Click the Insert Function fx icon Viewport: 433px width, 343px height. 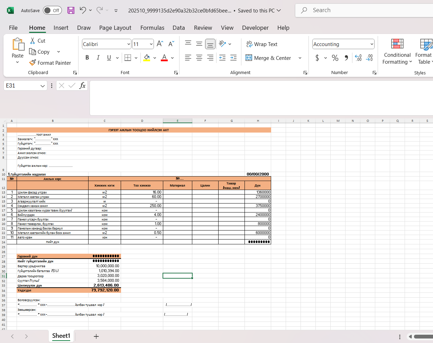point(82,85)
